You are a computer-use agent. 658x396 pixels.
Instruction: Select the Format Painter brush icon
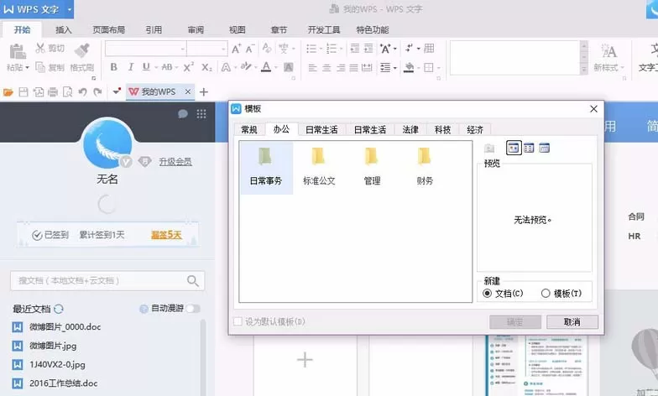coord(82,51)
